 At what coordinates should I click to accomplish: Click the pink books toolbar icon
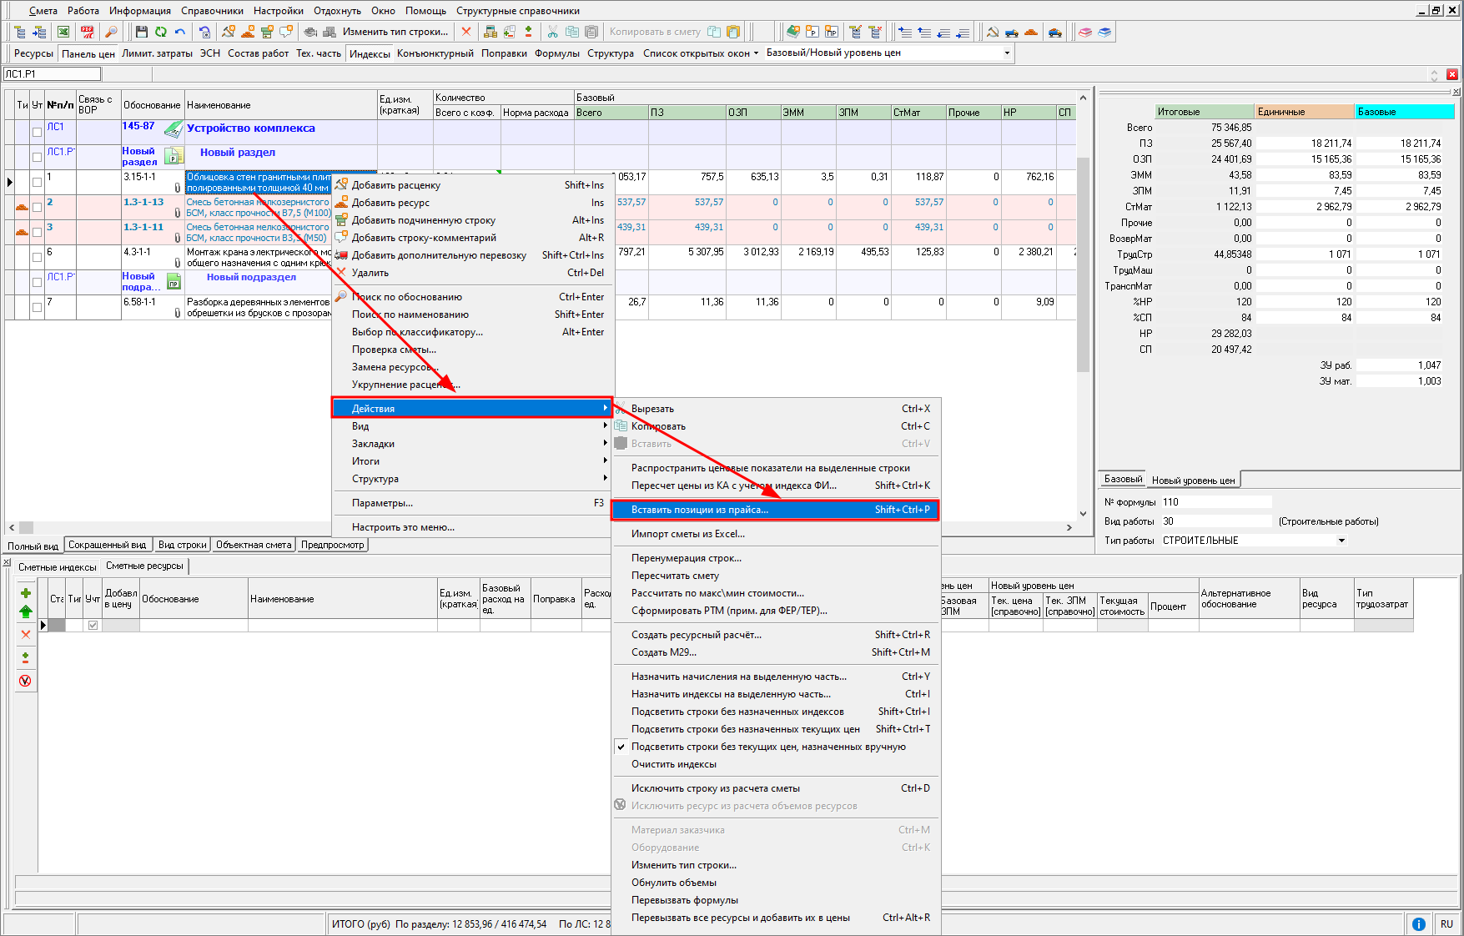(x=1085, y=32)
